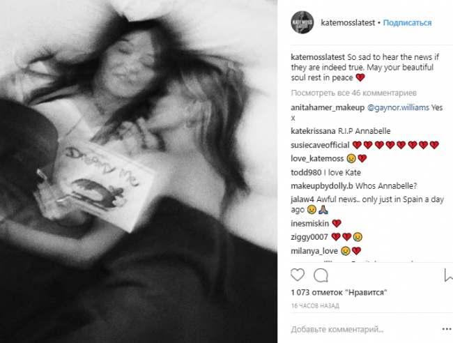Open todd980 commenter profile
The height and width of the screenshot is (343, 453).
pyautogui.click(x=306, y=173)
